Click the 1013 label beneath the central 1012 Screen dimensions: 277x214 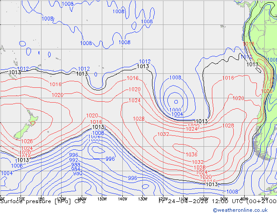[x=143, y=66]
